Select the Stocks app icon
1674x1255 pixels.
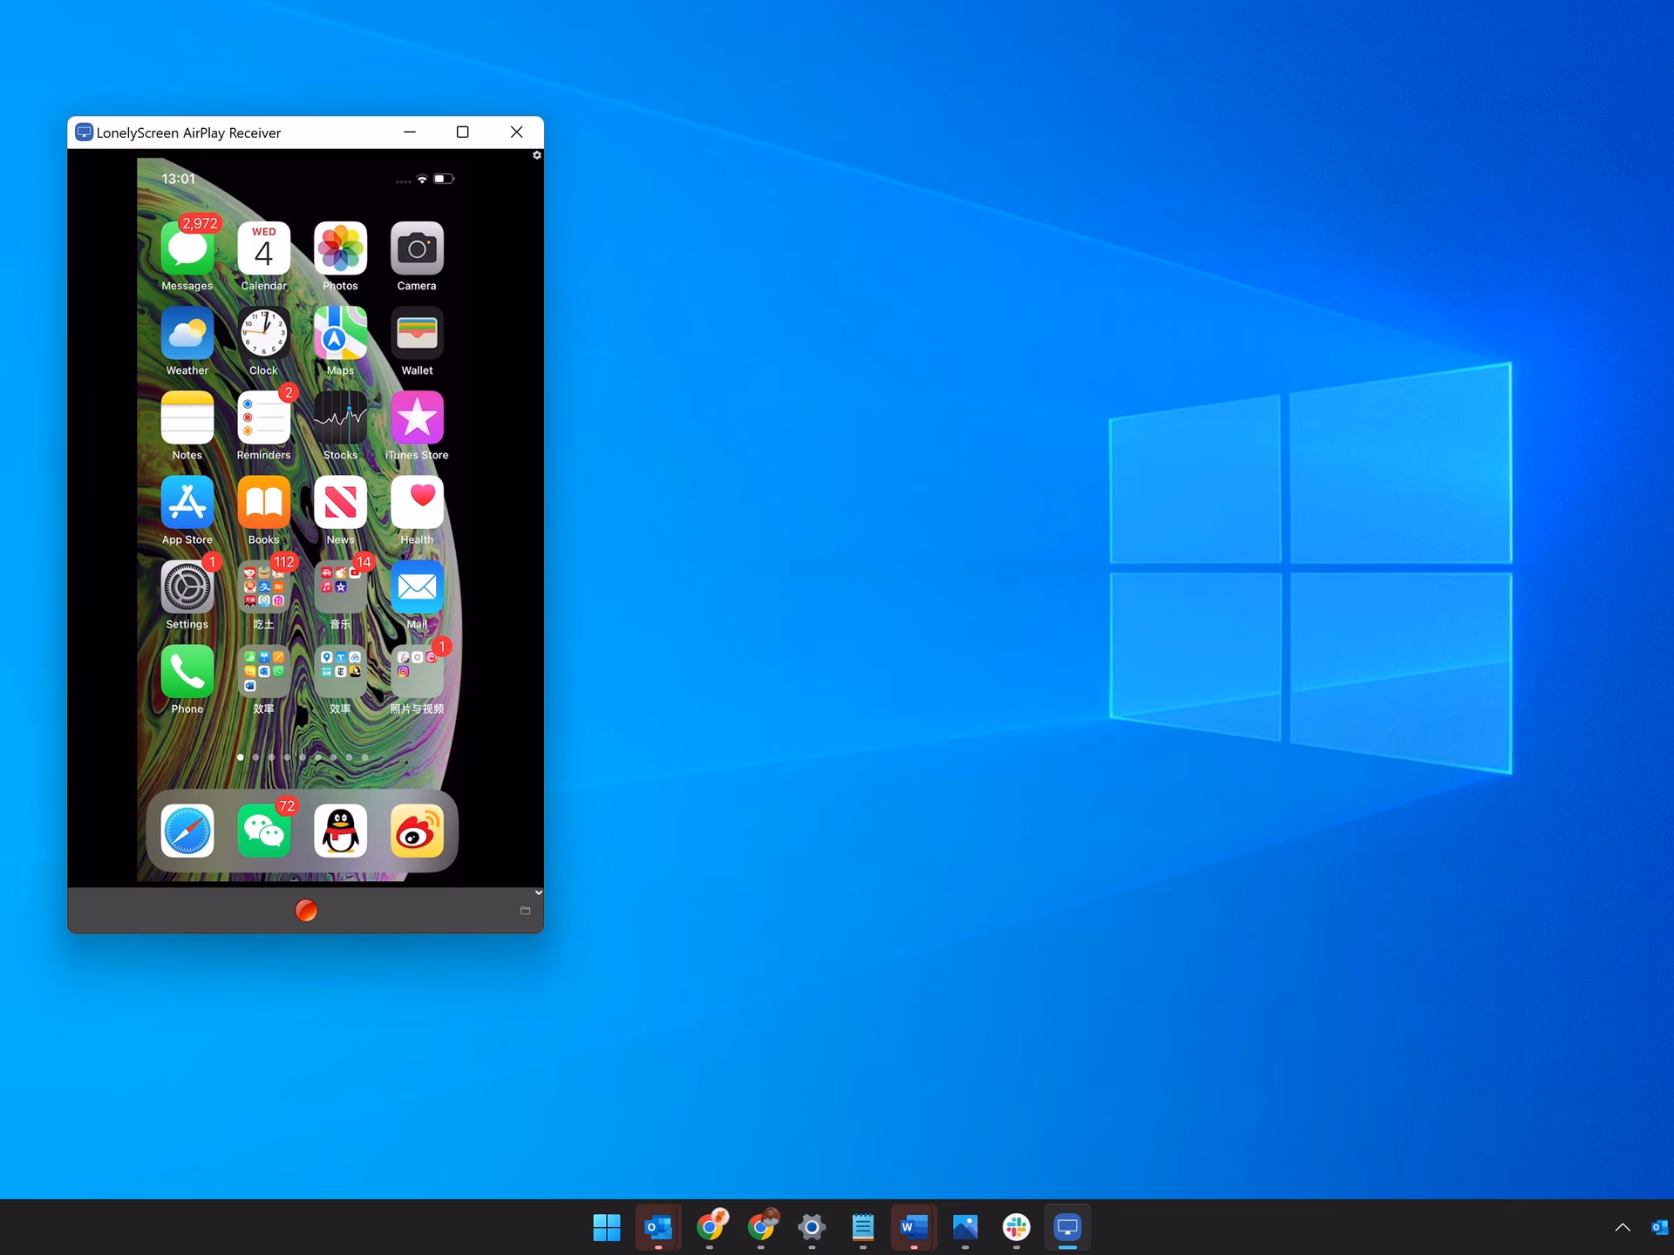click(x=340, y=419)
